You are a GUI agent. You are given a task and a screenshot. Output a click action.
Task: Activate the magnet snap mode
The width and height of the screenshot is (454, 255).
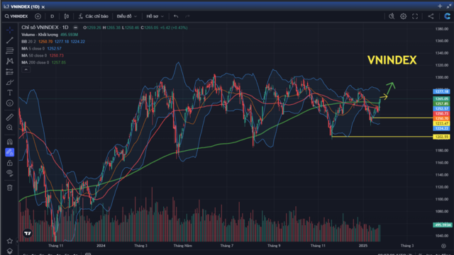[x=9, y=142]
